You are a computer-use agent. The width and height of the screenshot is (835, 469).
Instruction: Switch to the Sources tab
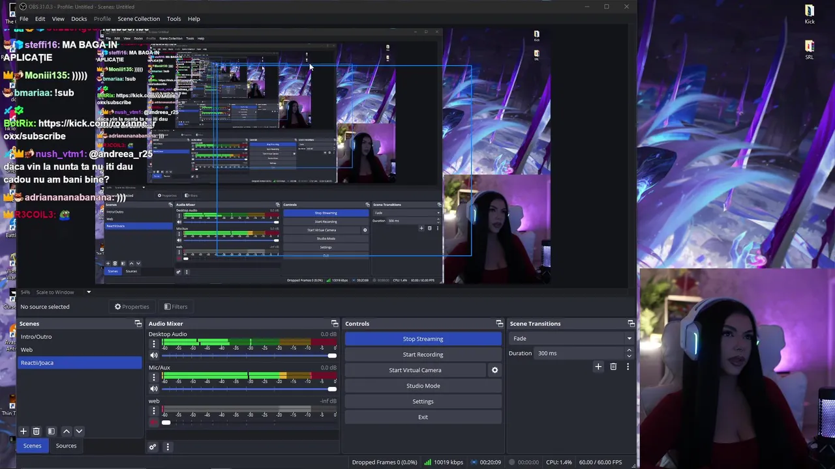66,446
